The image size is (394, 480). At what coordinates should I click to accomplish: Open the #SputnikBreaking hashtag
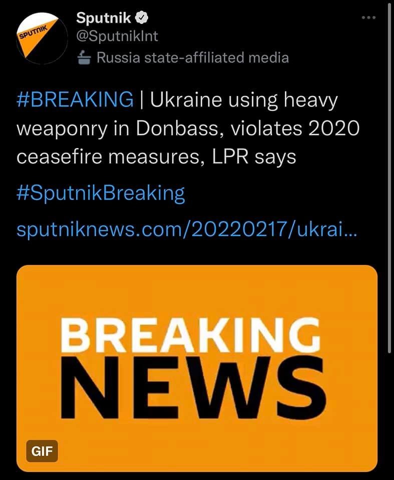101,193
